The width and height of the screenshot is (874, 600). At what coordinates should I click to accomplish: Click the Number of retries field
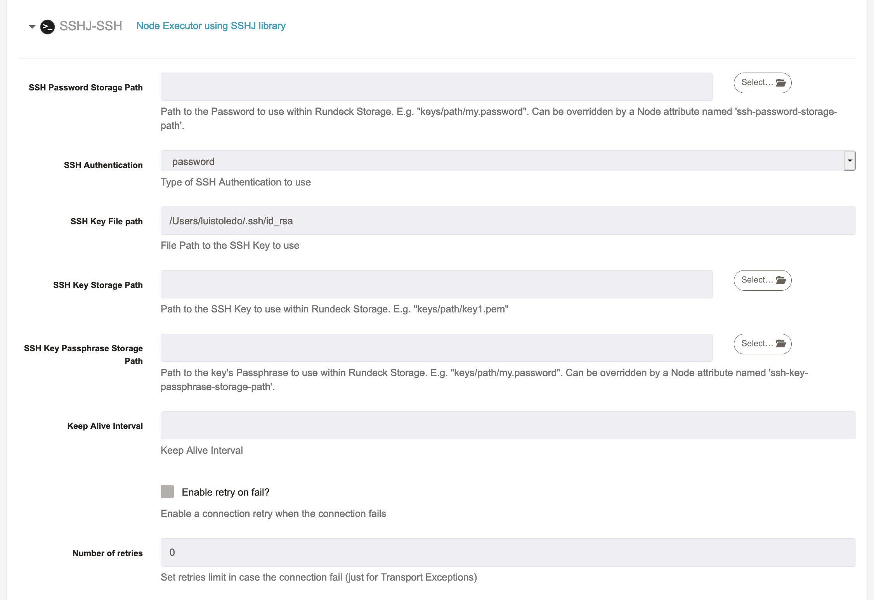tap(508, 552)
